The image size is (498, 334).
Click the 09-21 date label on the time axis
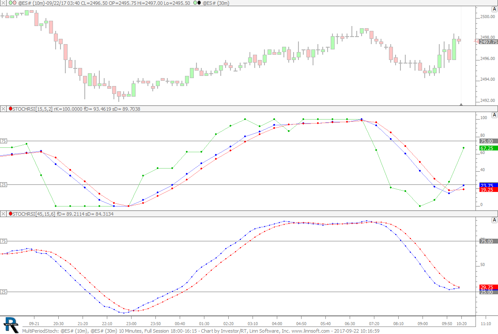point(34,323)
